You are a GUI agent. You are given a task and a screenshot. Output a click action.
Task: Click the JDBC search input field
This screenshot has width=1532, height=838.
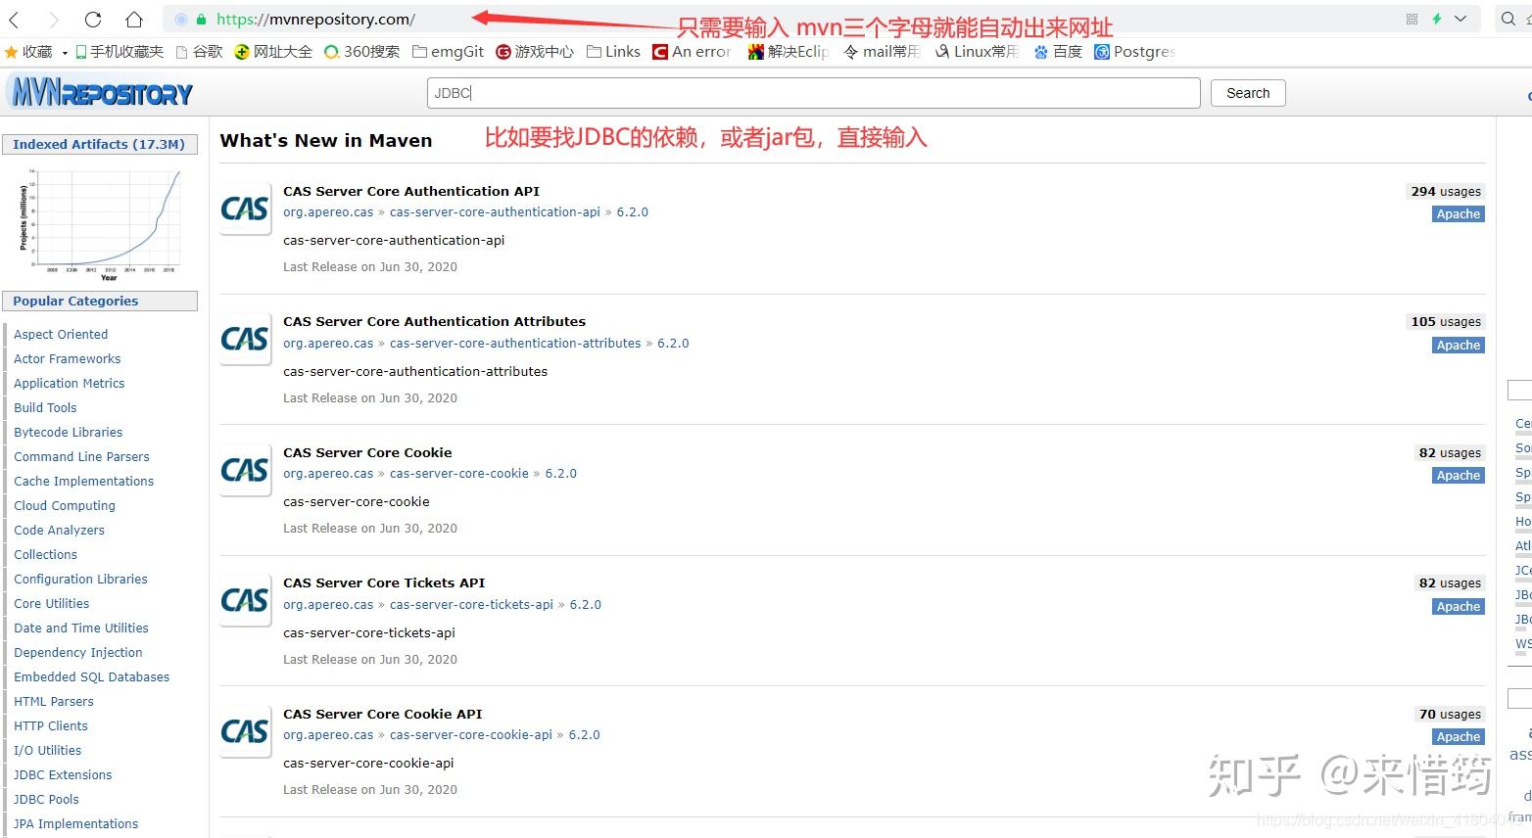click(x=813, y=92)
